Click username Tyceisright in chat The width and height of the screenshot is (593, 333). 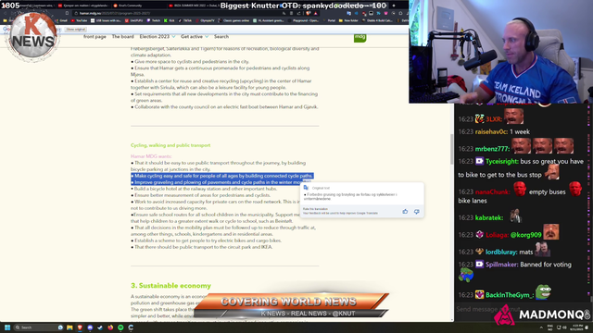coord(502,161)
